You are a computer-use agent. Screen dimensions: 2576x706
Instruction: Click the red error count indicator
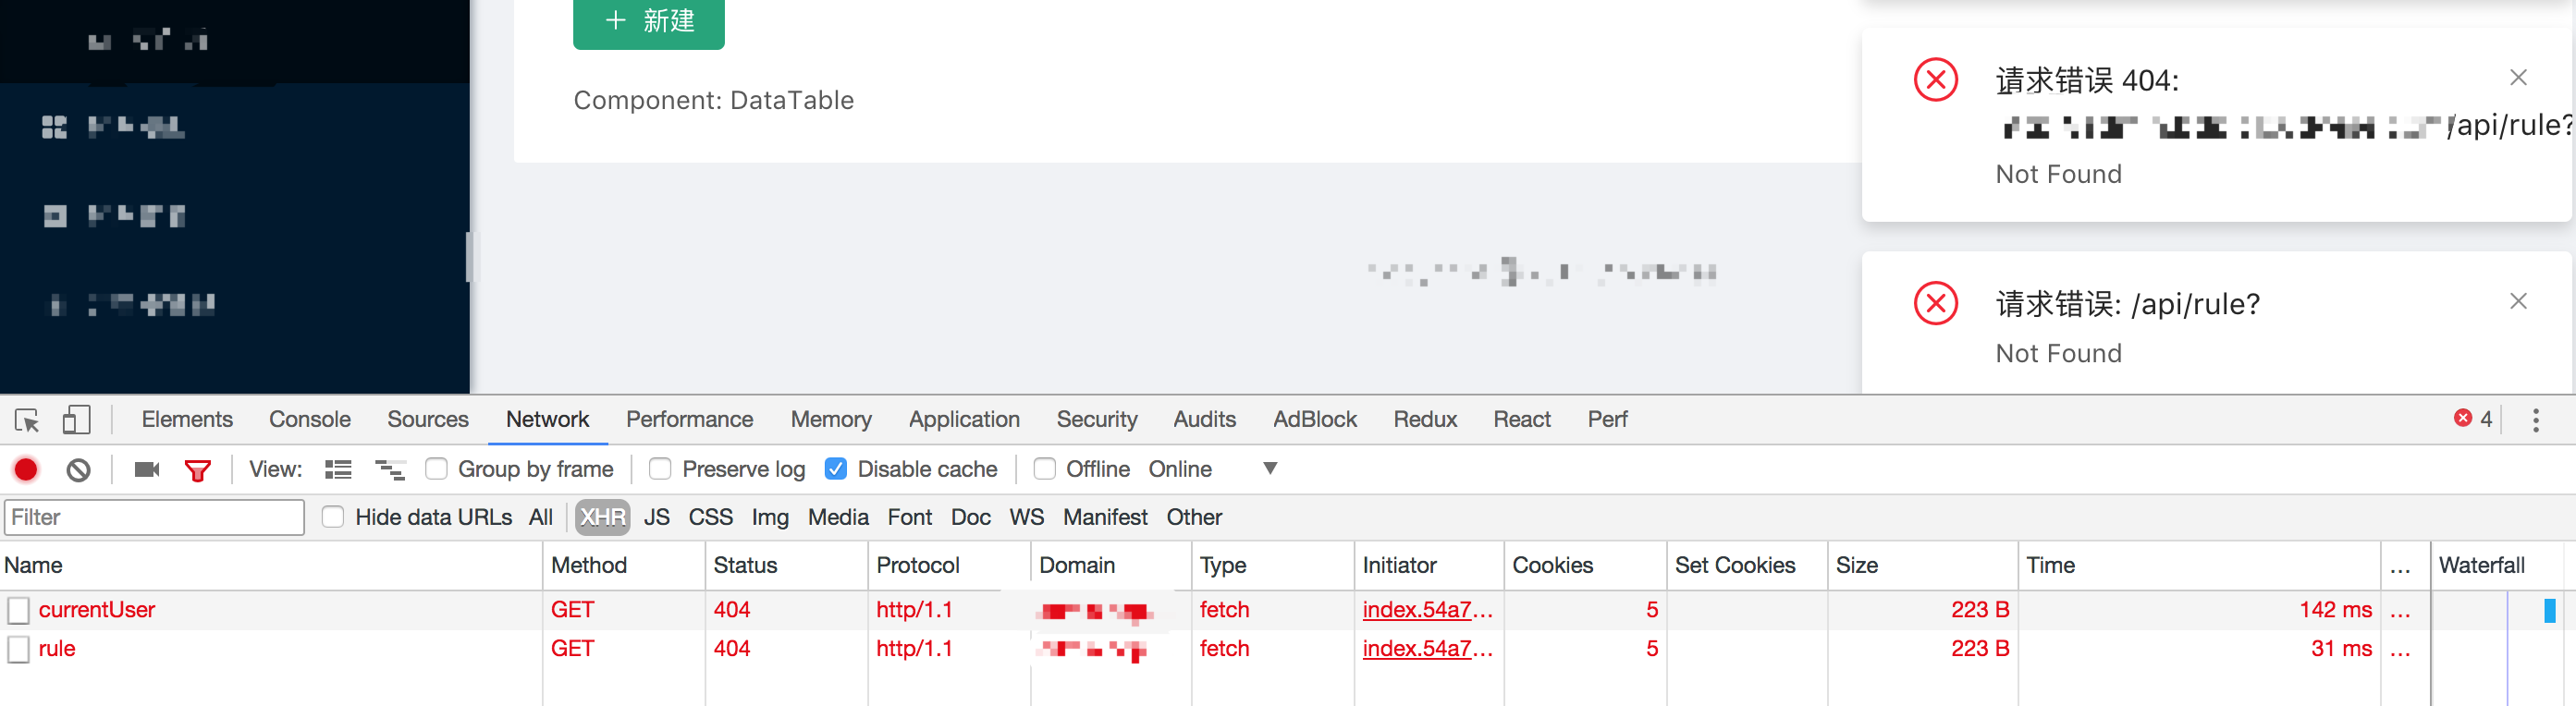point(2472,419)
